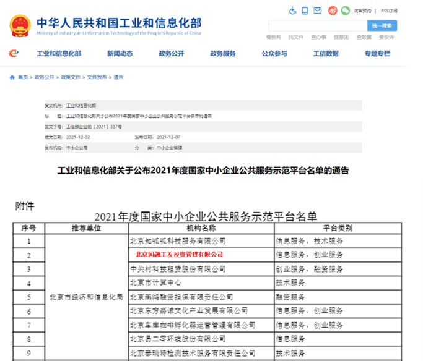Viewport: 423px width, 361px height.
Task: Click the bold announcement headline
Action: pos(203,171)
